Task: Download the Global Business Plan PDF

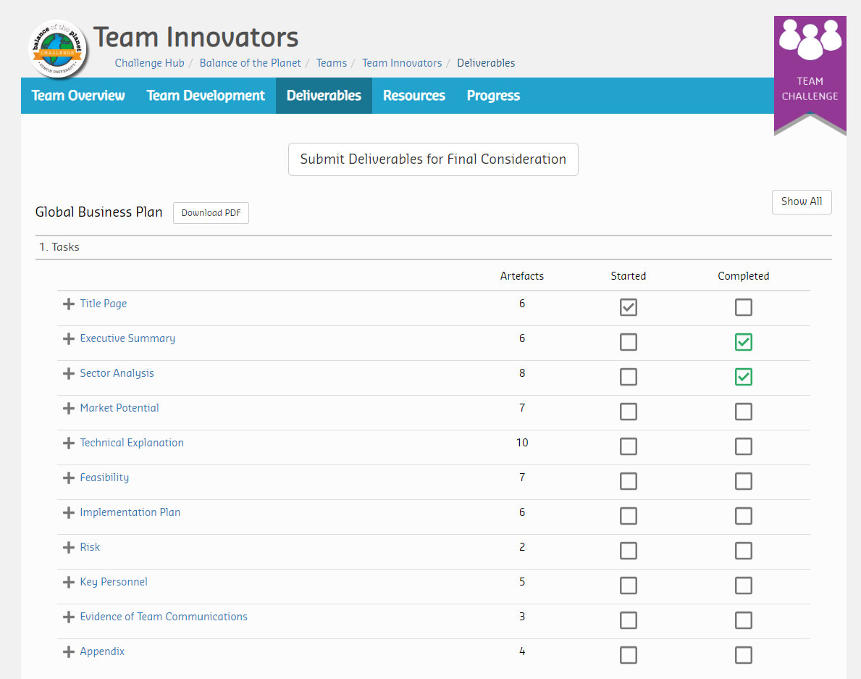Action: pyautogui.click(x=211, y=213)
